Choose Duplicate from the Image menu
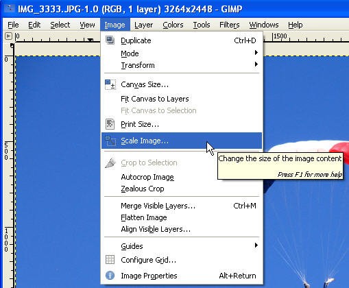 click(x=182, y=40)
